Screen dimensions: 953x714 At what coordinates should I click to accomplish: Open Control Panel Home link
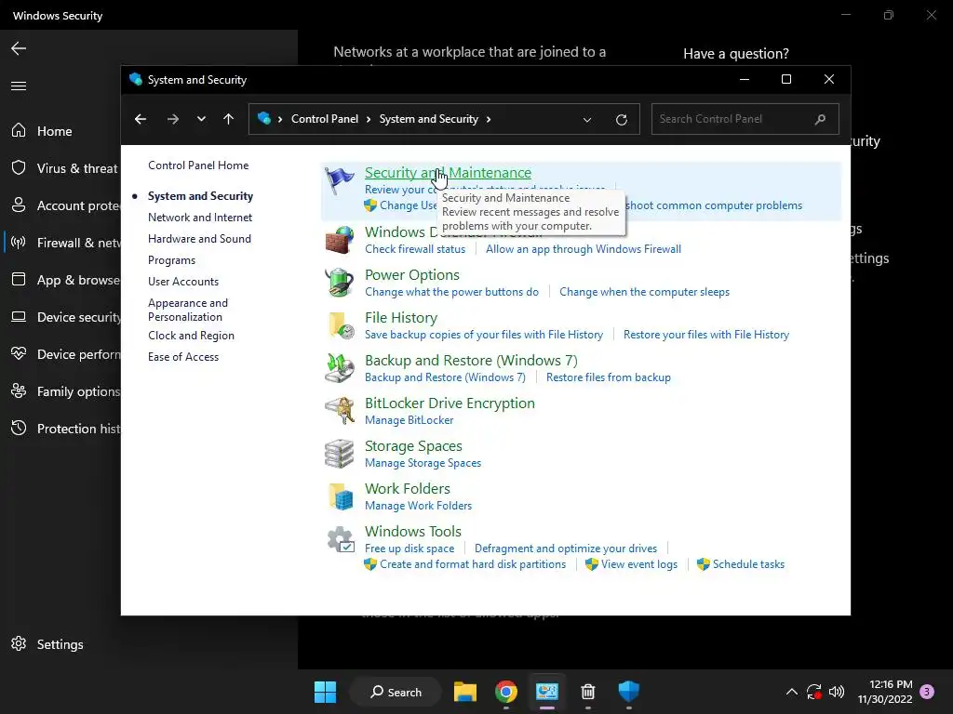[x=198, y=165]
